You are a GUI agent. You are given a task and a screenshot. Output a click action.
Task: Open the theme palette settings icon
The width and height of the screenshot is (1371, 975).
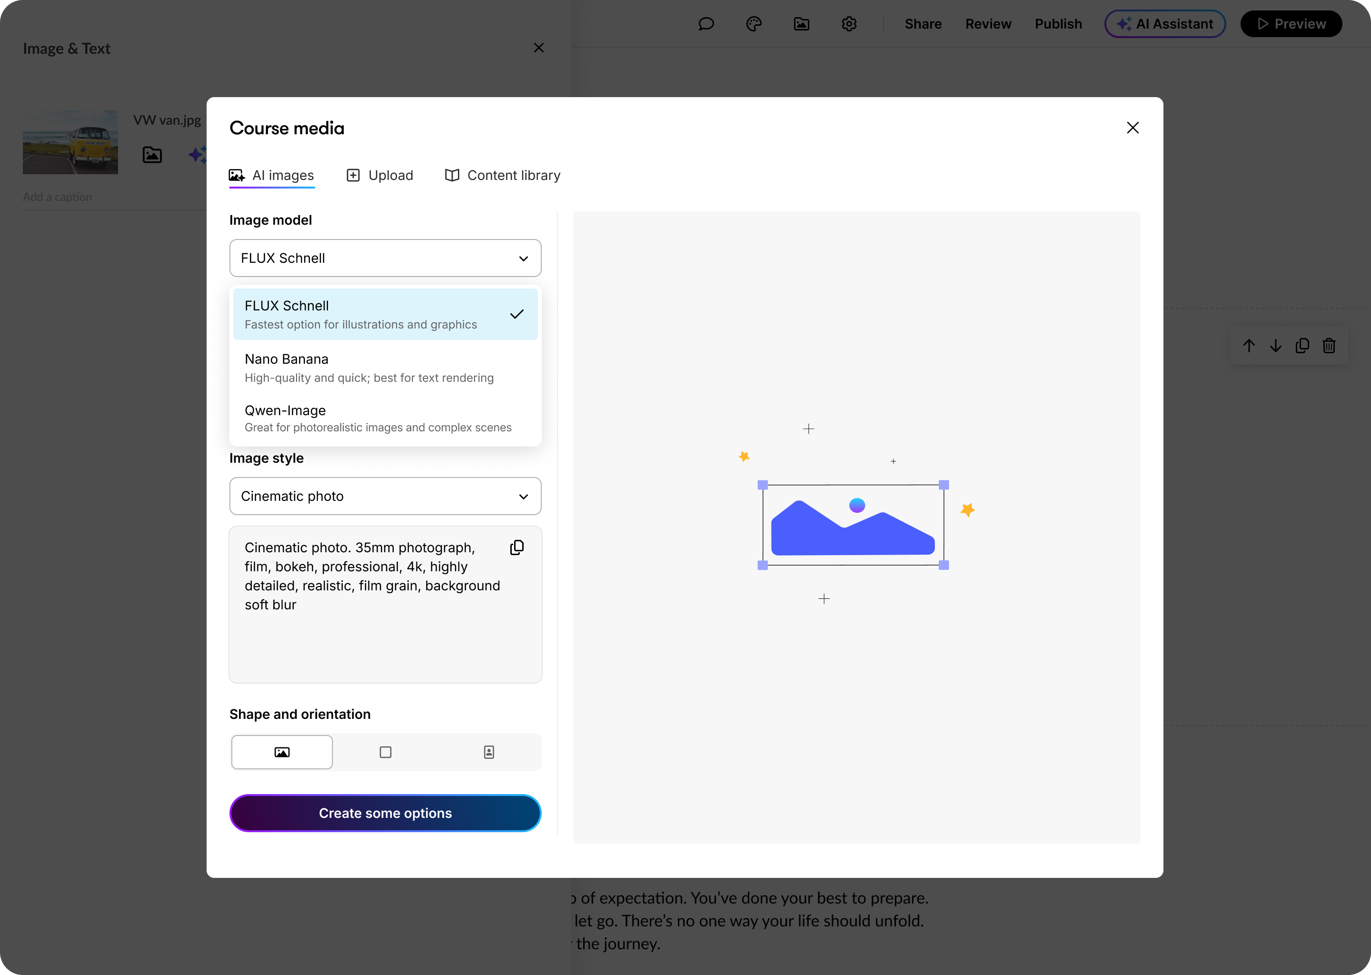tap(754, 24)
